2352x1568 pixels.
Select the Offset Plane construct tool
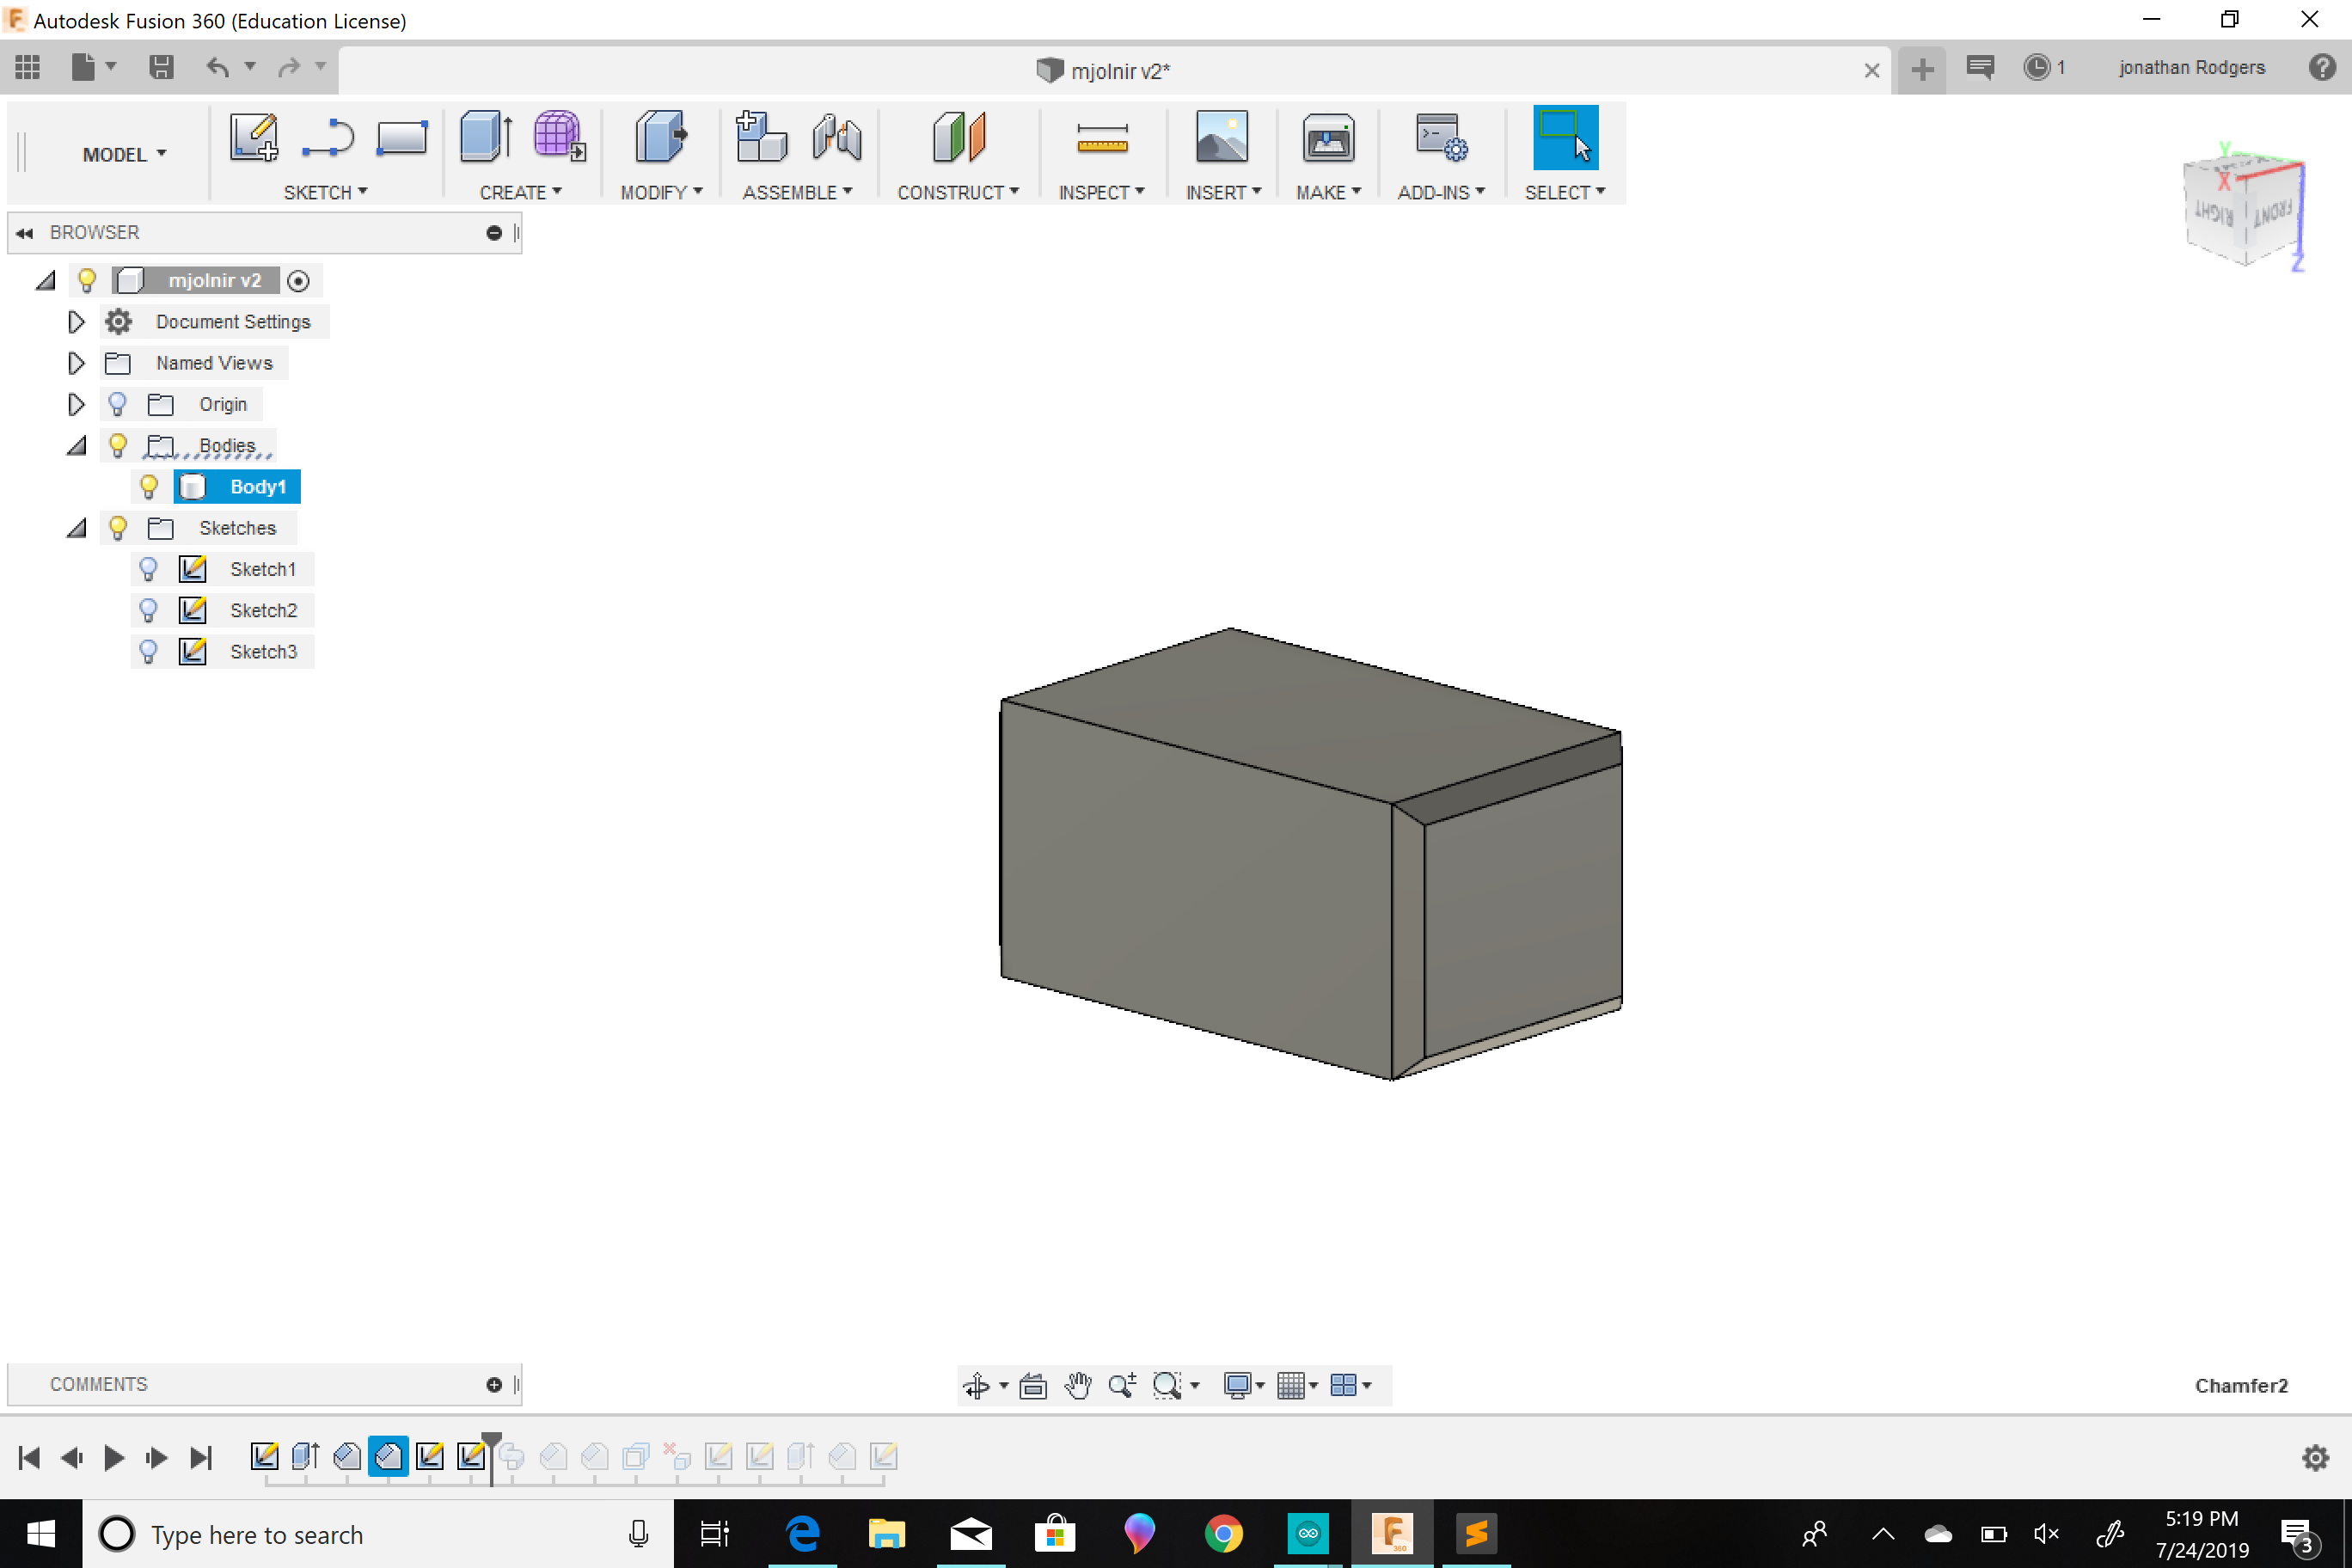pos(959,137)
